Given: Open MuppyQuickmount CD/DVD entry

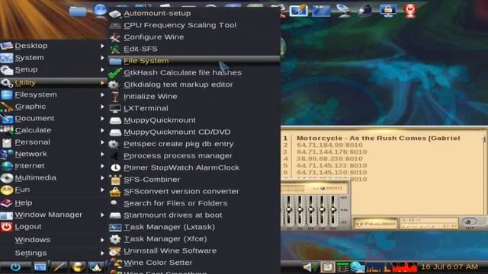Looking at the screenshot, I should [x=194, y=132].
